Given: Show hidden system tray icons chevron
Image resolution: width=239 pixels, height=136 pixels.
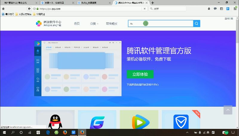Looking at the screenshot, I should 187,132.
